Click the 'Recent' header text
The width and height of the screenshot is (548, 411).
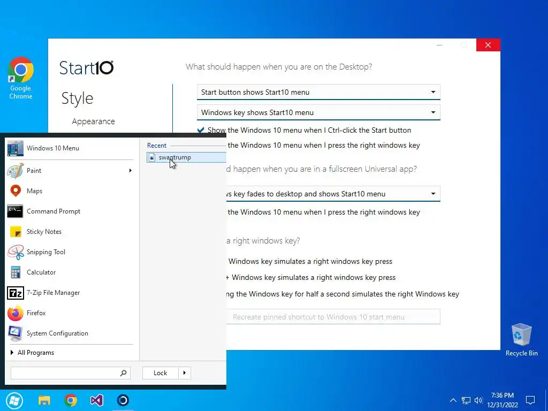click(157, 146)
